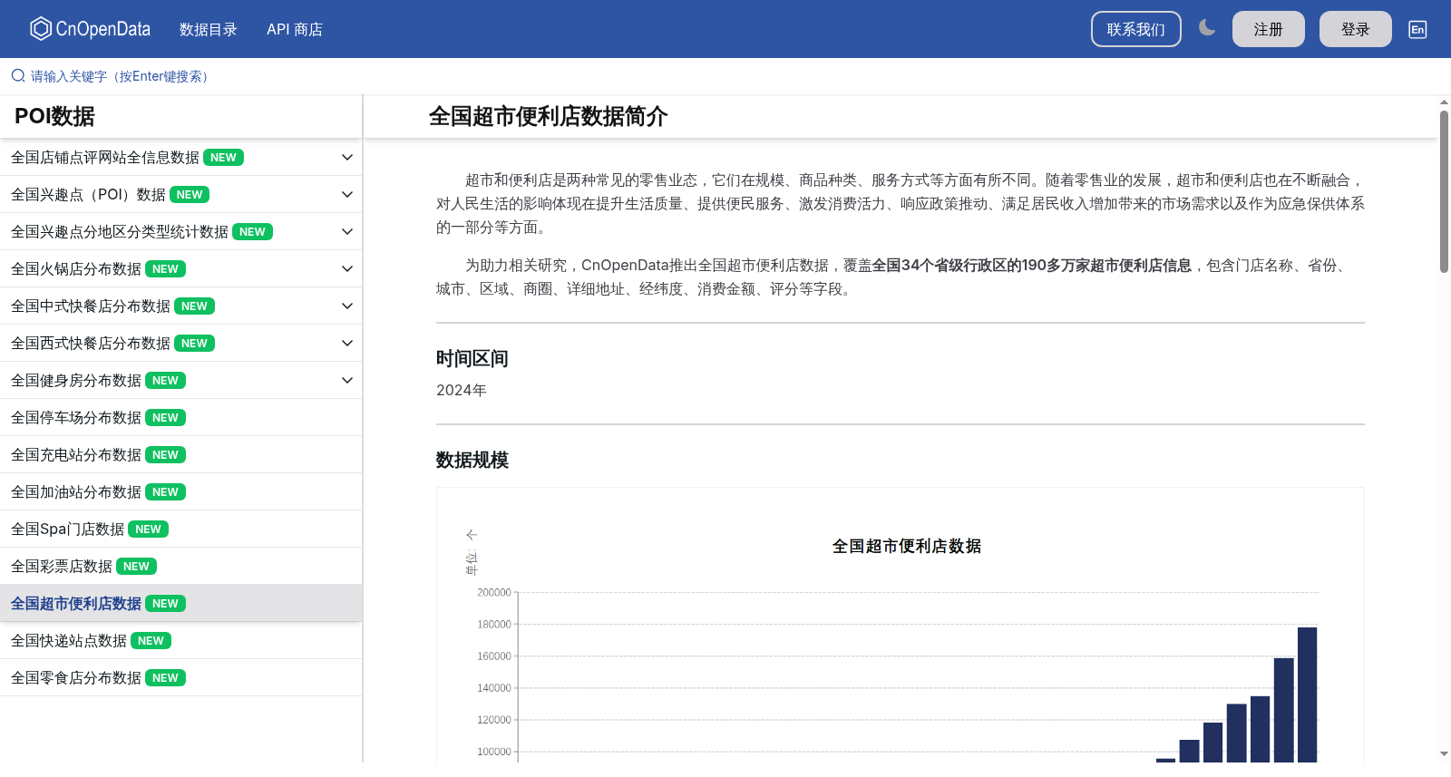Click the 180000 y-axis label
1451x777 pixels.
(x=494, y=625)
